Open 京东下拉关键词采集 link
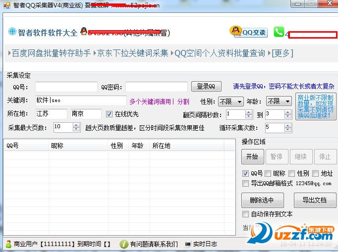Screen dimensions: 338x252 click(132, 53)
